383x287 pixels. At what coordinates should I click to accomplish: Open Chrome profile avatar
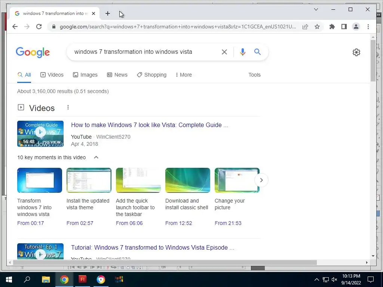click(x=356, y=27)
